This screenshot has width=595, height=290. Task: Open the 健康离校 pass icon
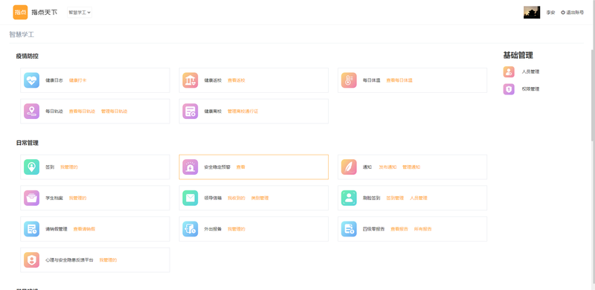click(x=190, y=112)
